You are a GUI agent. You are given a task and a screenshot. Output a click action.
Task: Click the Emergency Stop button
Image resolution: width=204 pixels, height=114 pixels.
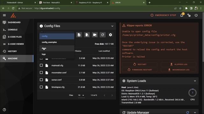point(163,15)
